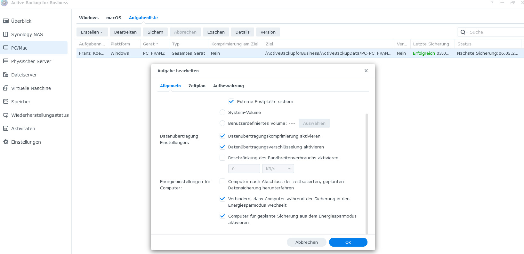Click the Wiederherstellungsstatus icon
The width and height of the screenshot is (524, 254).
(x=6, y=115)
